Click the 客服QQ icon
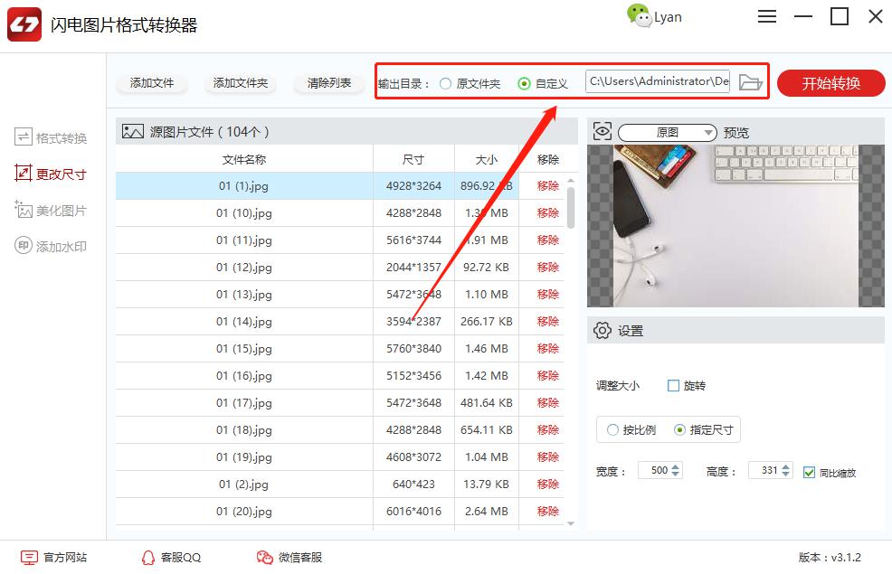The height and width of the screenshot is (574, 892). pyautogui.click(x=148, y=558)
